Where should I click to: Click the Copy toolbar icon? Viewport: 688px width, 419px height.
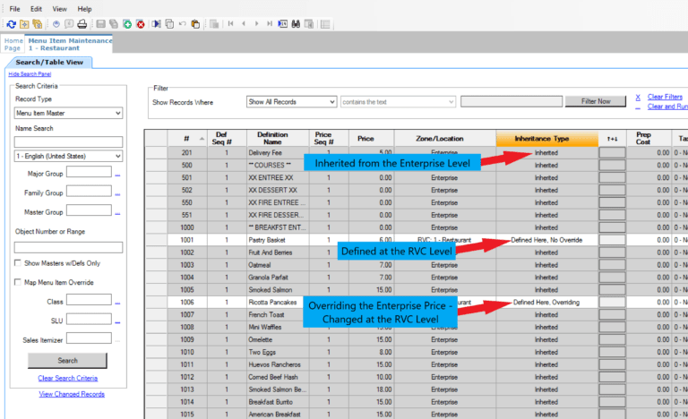click(x=169, y=24)
